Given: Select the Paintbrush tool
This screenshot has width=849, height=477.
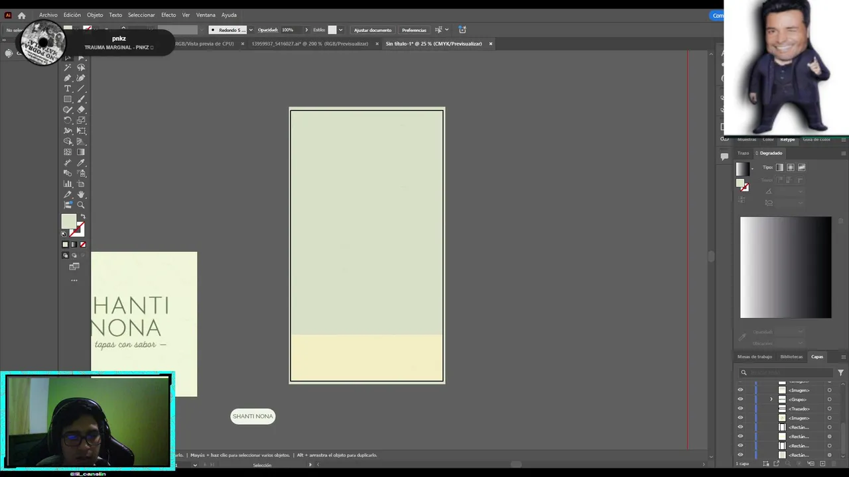Looking at the screenshot, I should coord(81,99).
